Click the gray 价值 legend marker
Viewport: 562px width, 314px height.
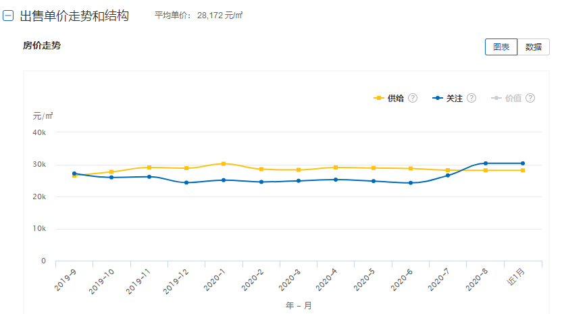click(x=496, y=99)
